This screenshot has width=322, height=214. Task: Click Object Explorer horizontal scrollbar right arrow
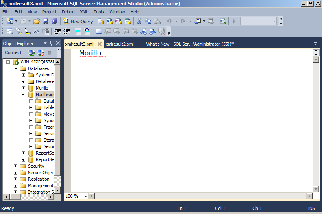(x=51, y=197)
